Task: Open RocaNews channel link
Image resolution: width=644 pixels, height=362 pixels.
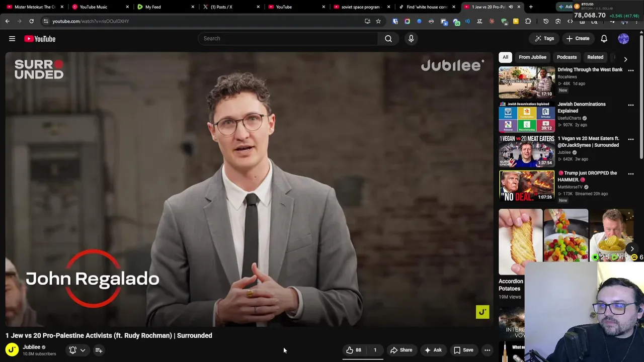Action: coord(567,77)
